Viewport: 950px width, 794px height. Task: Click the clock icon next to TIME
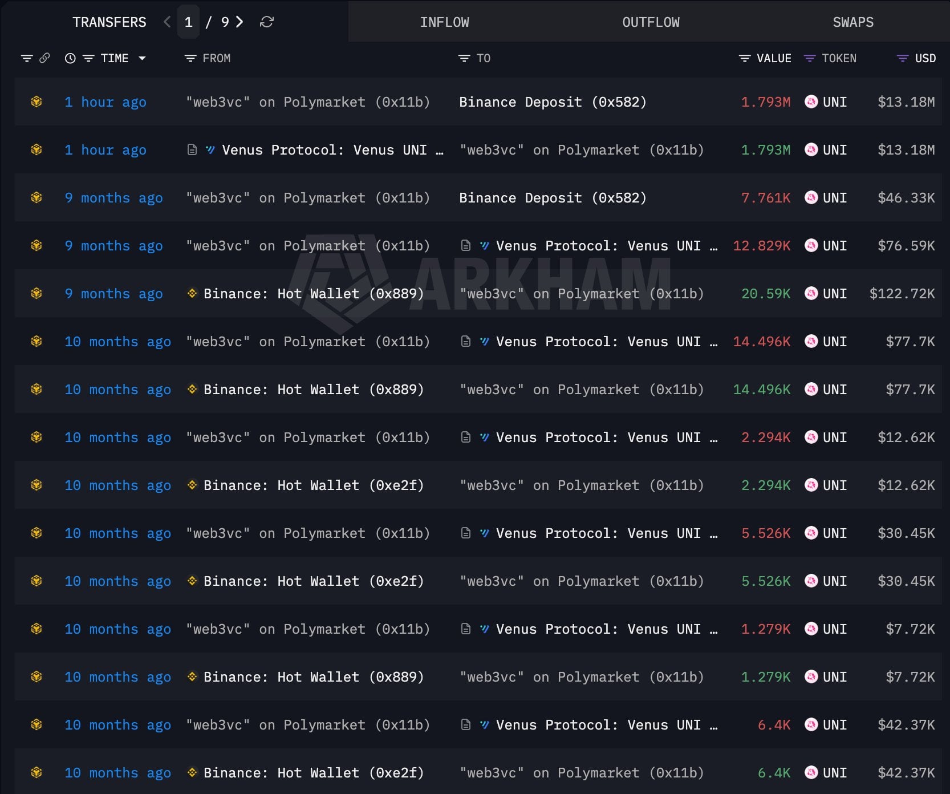tap(70, 58)
